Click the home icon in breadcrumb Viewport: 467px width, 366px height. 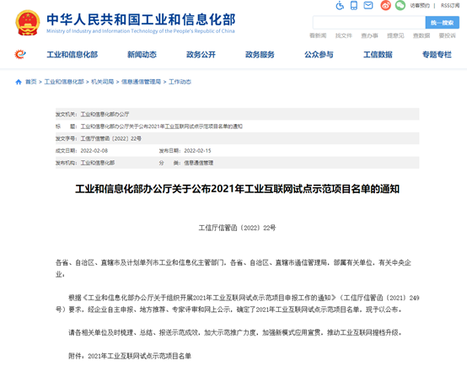pos(19,82)
